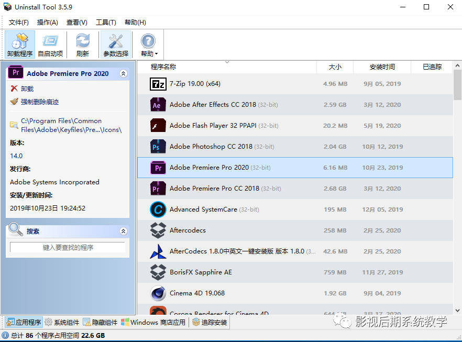Open the 工具(T) menu
This screenshot has height=342, width=462.
tap(106, 23)
